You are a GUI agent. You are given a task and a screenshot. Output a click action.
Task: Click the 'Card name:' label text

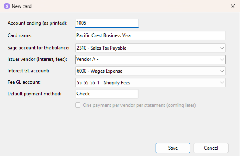click(19, 35)
